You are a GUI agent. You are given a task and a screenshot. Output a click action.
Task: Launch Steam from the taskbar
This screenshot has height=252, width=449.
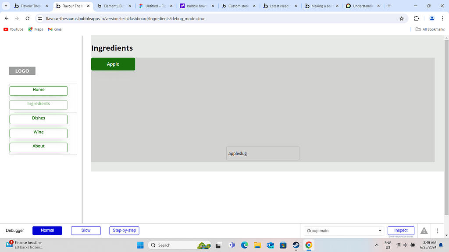[x=296, y=245]
